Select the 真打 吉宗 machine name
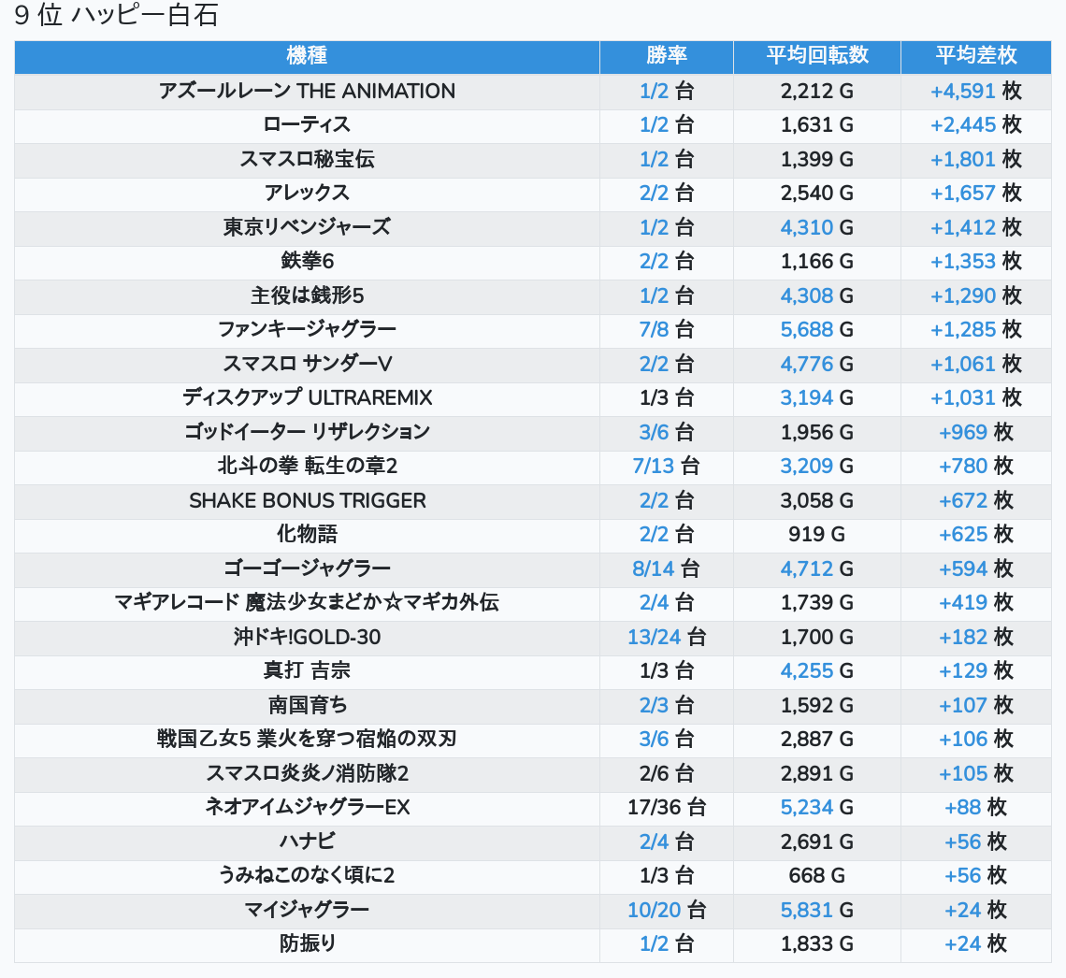The height and width of the screenshot is (978, 1066). pos(307,670)
